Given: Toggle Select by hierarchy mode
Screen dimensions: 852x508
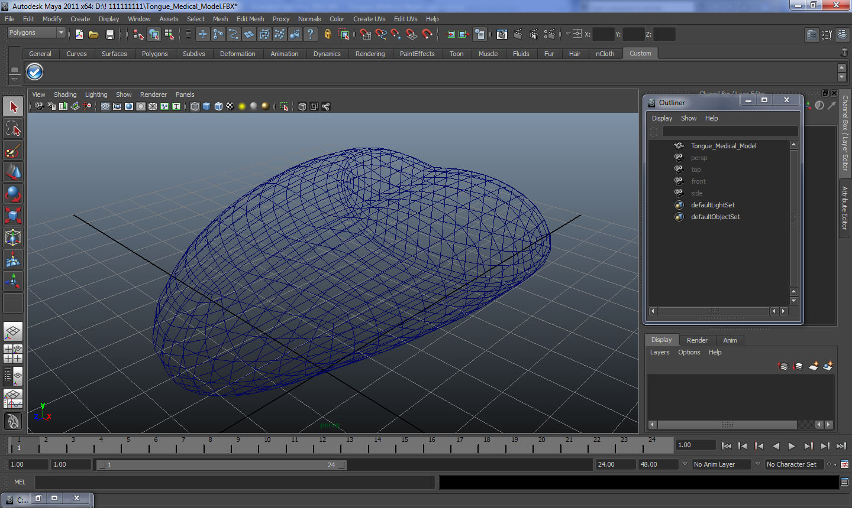Looking at the screenshot, I should tap(138, 34).
